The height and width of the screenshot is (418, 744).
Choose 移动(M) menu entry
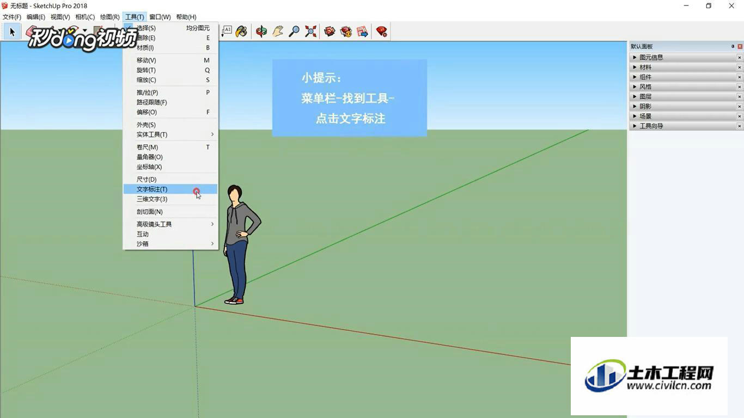point(170,60)
